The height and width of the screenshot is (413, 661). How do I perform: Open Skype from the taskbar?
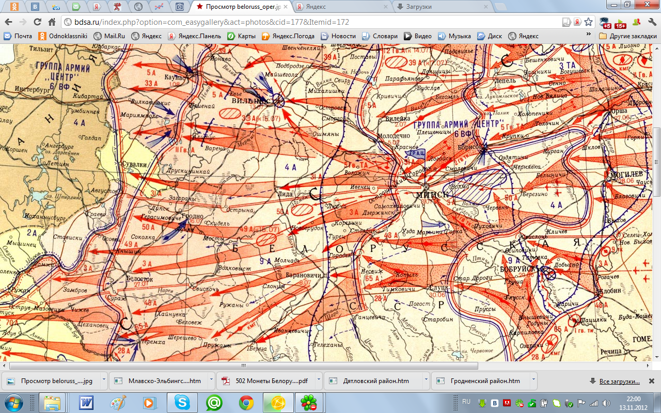181,402
